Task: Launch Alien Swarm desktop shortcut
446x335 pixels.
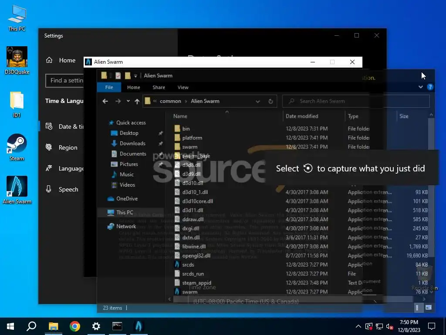Action: [x=17, y=190]
